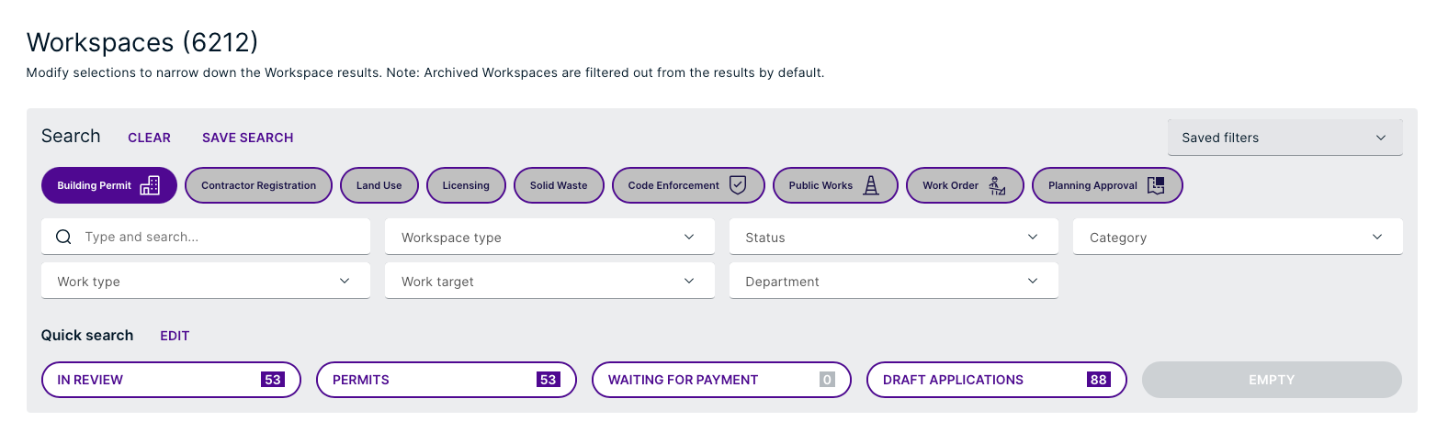The image size is (1437, 421).
Task: Focus the Type and search input field
Action: tap(206, 237)
